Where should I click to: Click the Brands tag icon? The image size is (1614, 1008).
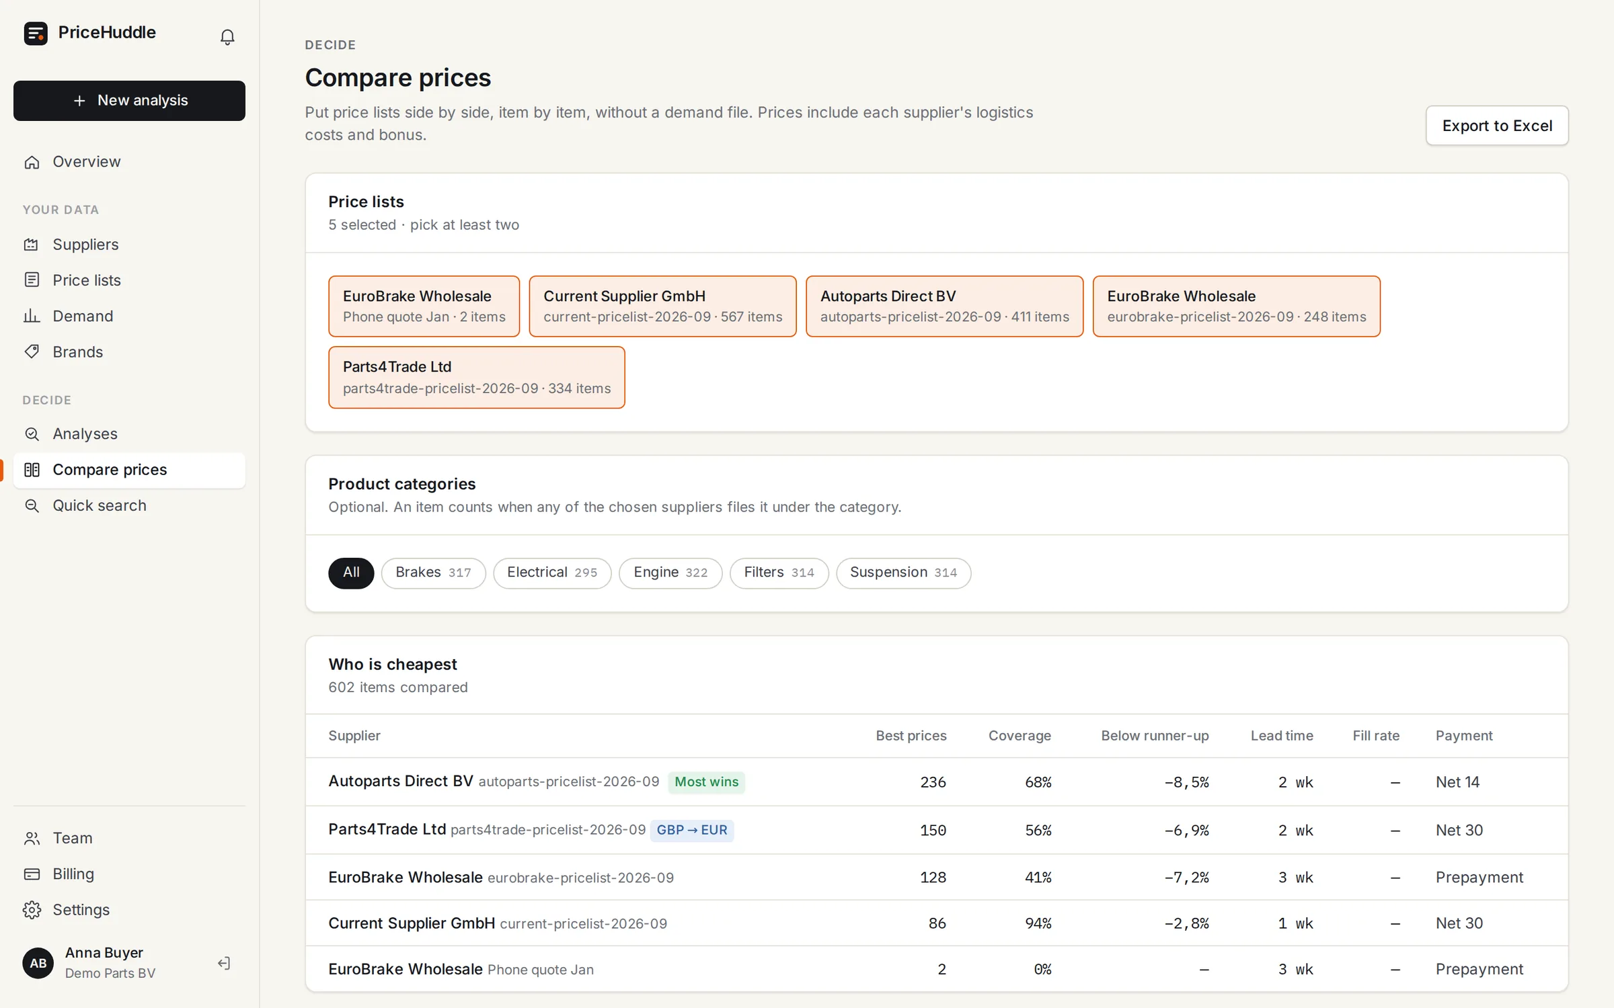pos(32,351)
